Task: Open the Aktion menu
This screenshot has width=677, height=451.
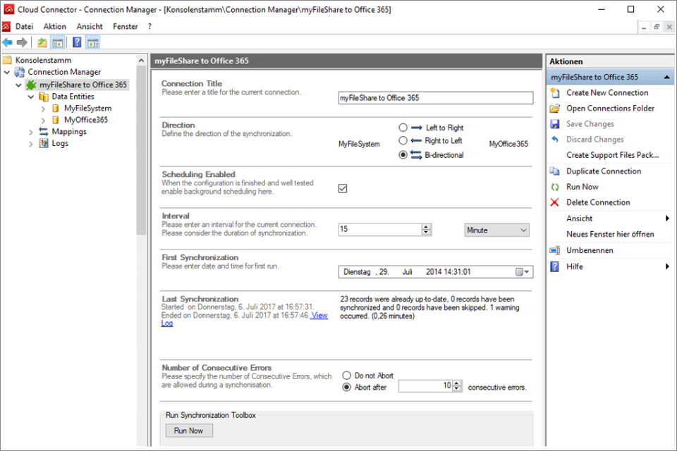Action: point(54,26)
